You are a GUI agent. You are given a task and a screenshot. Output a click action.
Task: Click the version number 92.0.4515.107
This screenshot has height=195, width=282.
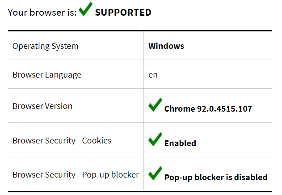pos(224,109)
